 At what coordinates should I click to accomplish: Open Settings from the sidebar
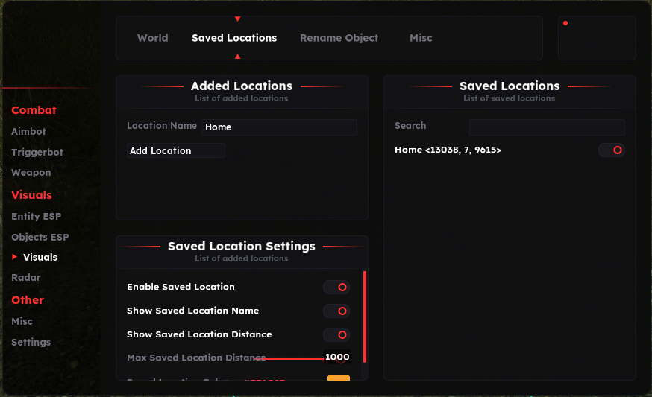pos(31,342)
